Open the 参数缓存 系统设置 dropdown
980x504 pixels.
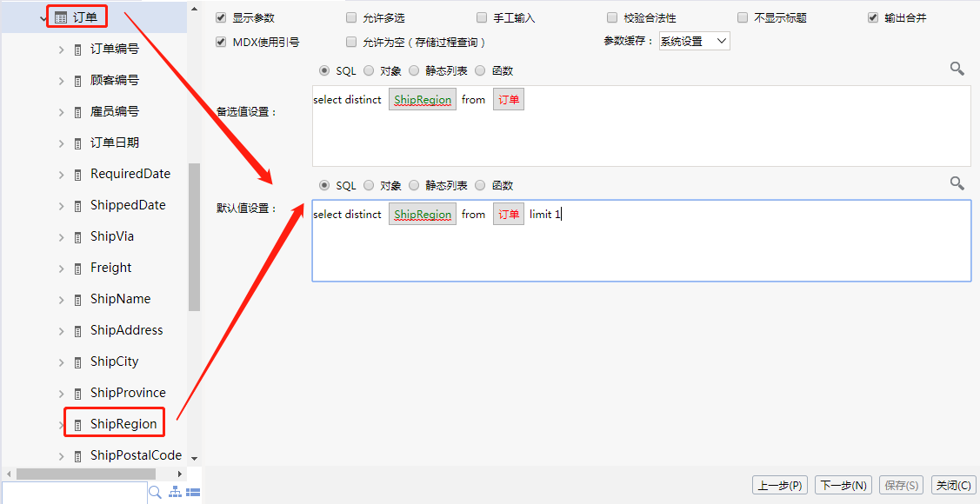695,41
